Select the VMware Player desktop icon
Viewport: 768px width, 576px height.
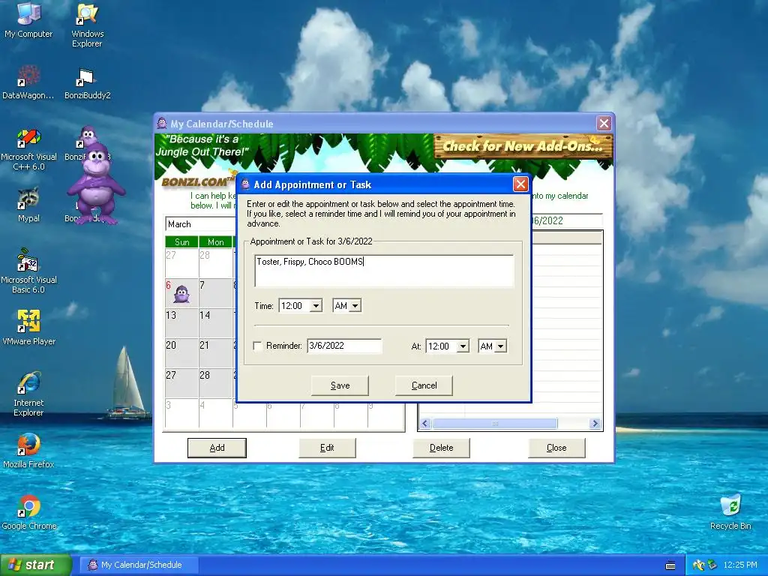click(x=28, y=327)
